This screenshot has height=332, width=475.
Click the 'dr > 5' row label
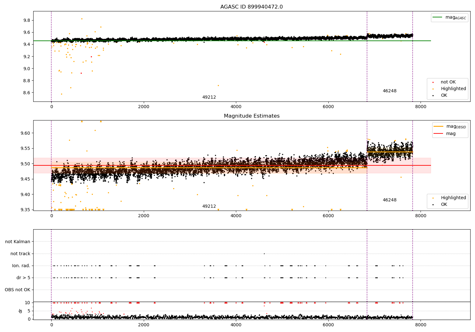point(23,278)
